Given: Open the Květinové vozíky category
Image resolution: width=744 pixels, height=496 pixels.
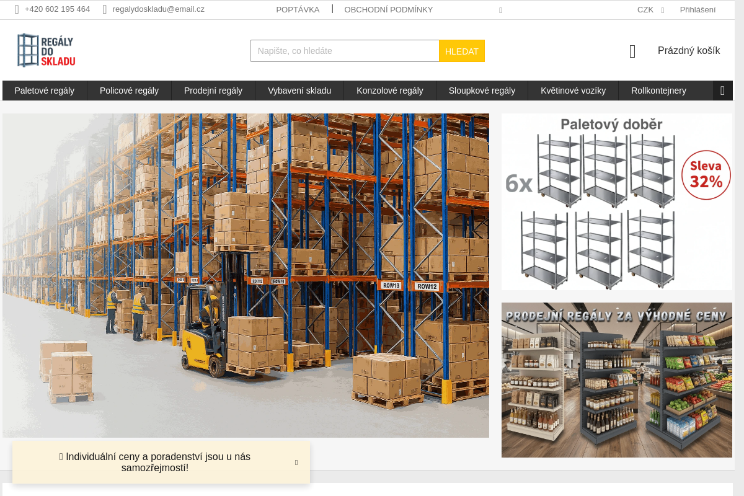Looking at the screenshot, I should click(x=573, y=91).
